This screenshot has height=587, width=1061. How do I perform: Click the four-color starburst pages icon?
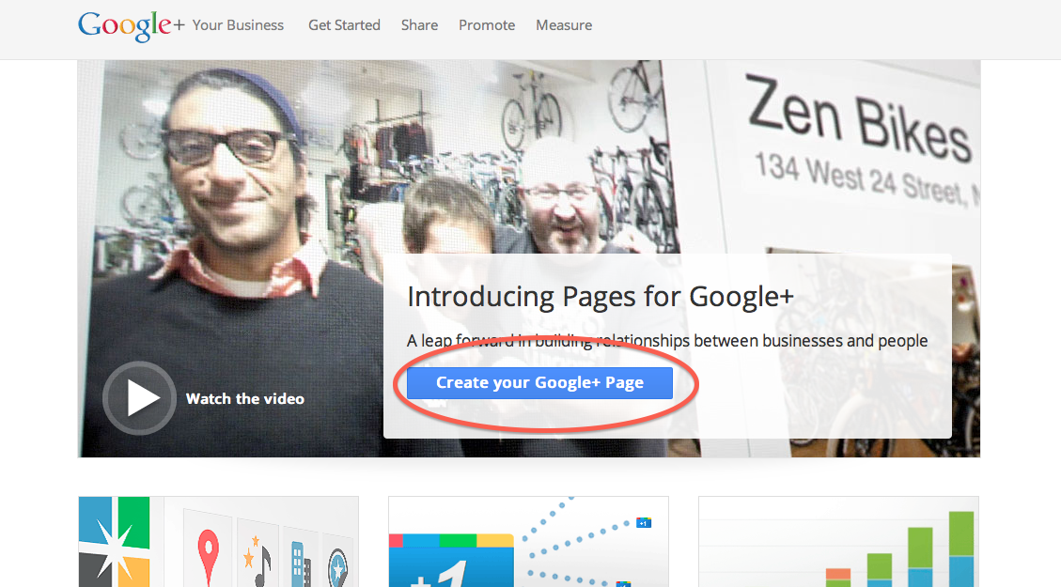tap(115, 542)
